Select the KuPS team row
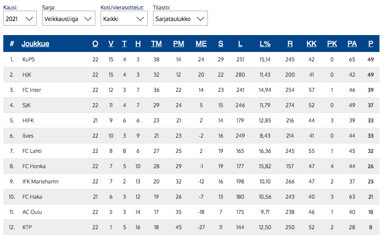This screenshot has height=235, width=384. [x=28, y=60]
